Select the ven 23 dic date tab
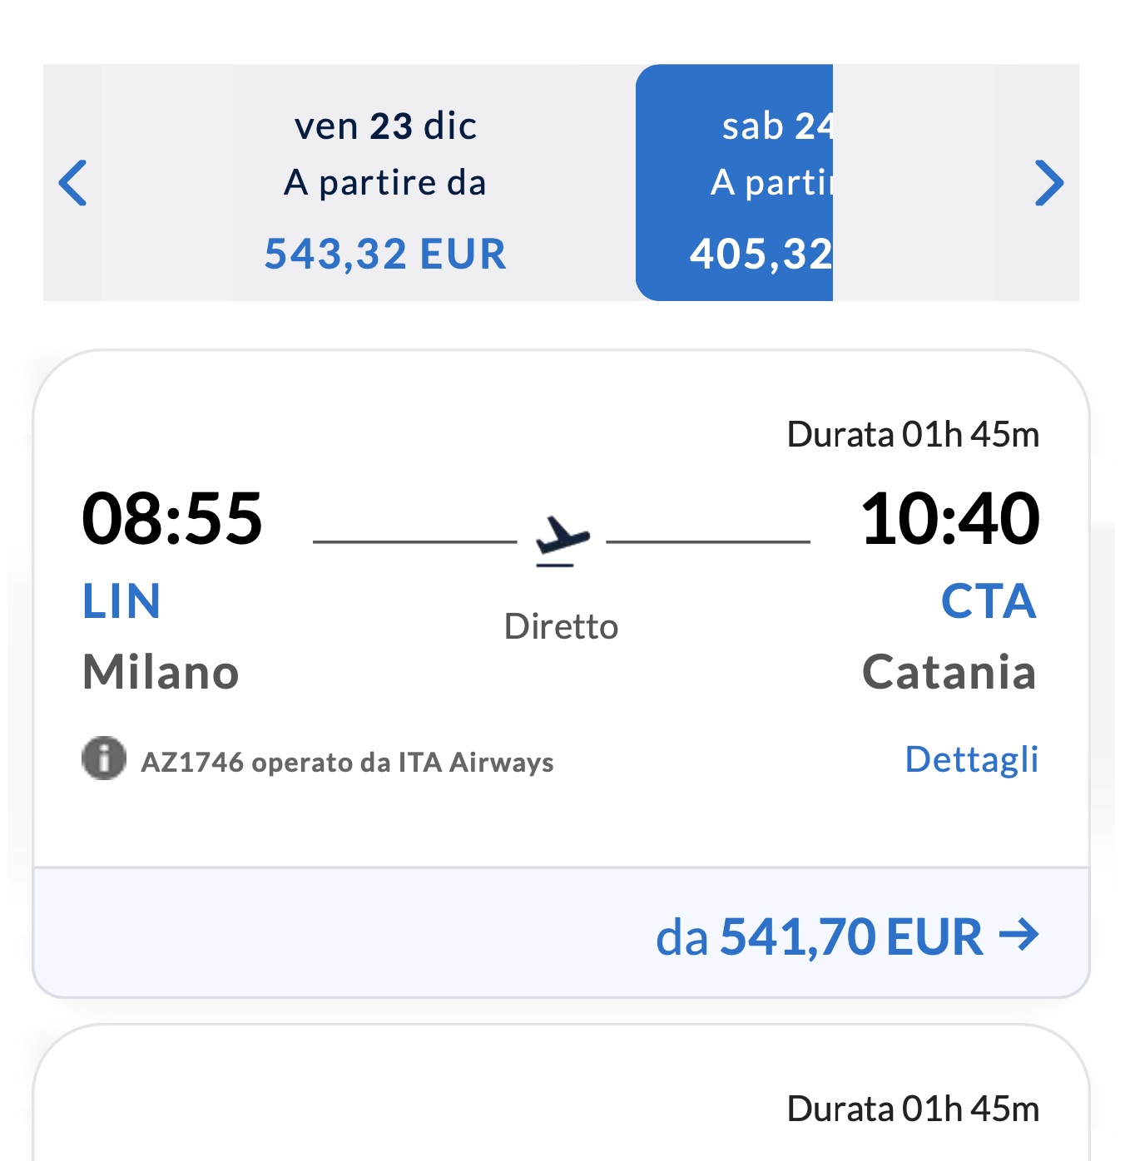Viewport: 1130px width, 1161px height. click(385, 183)
